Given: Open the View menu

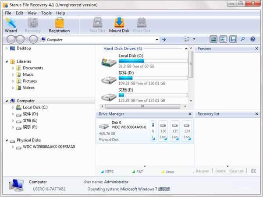Looking at the screenshot, I should [x=32, y=13].
